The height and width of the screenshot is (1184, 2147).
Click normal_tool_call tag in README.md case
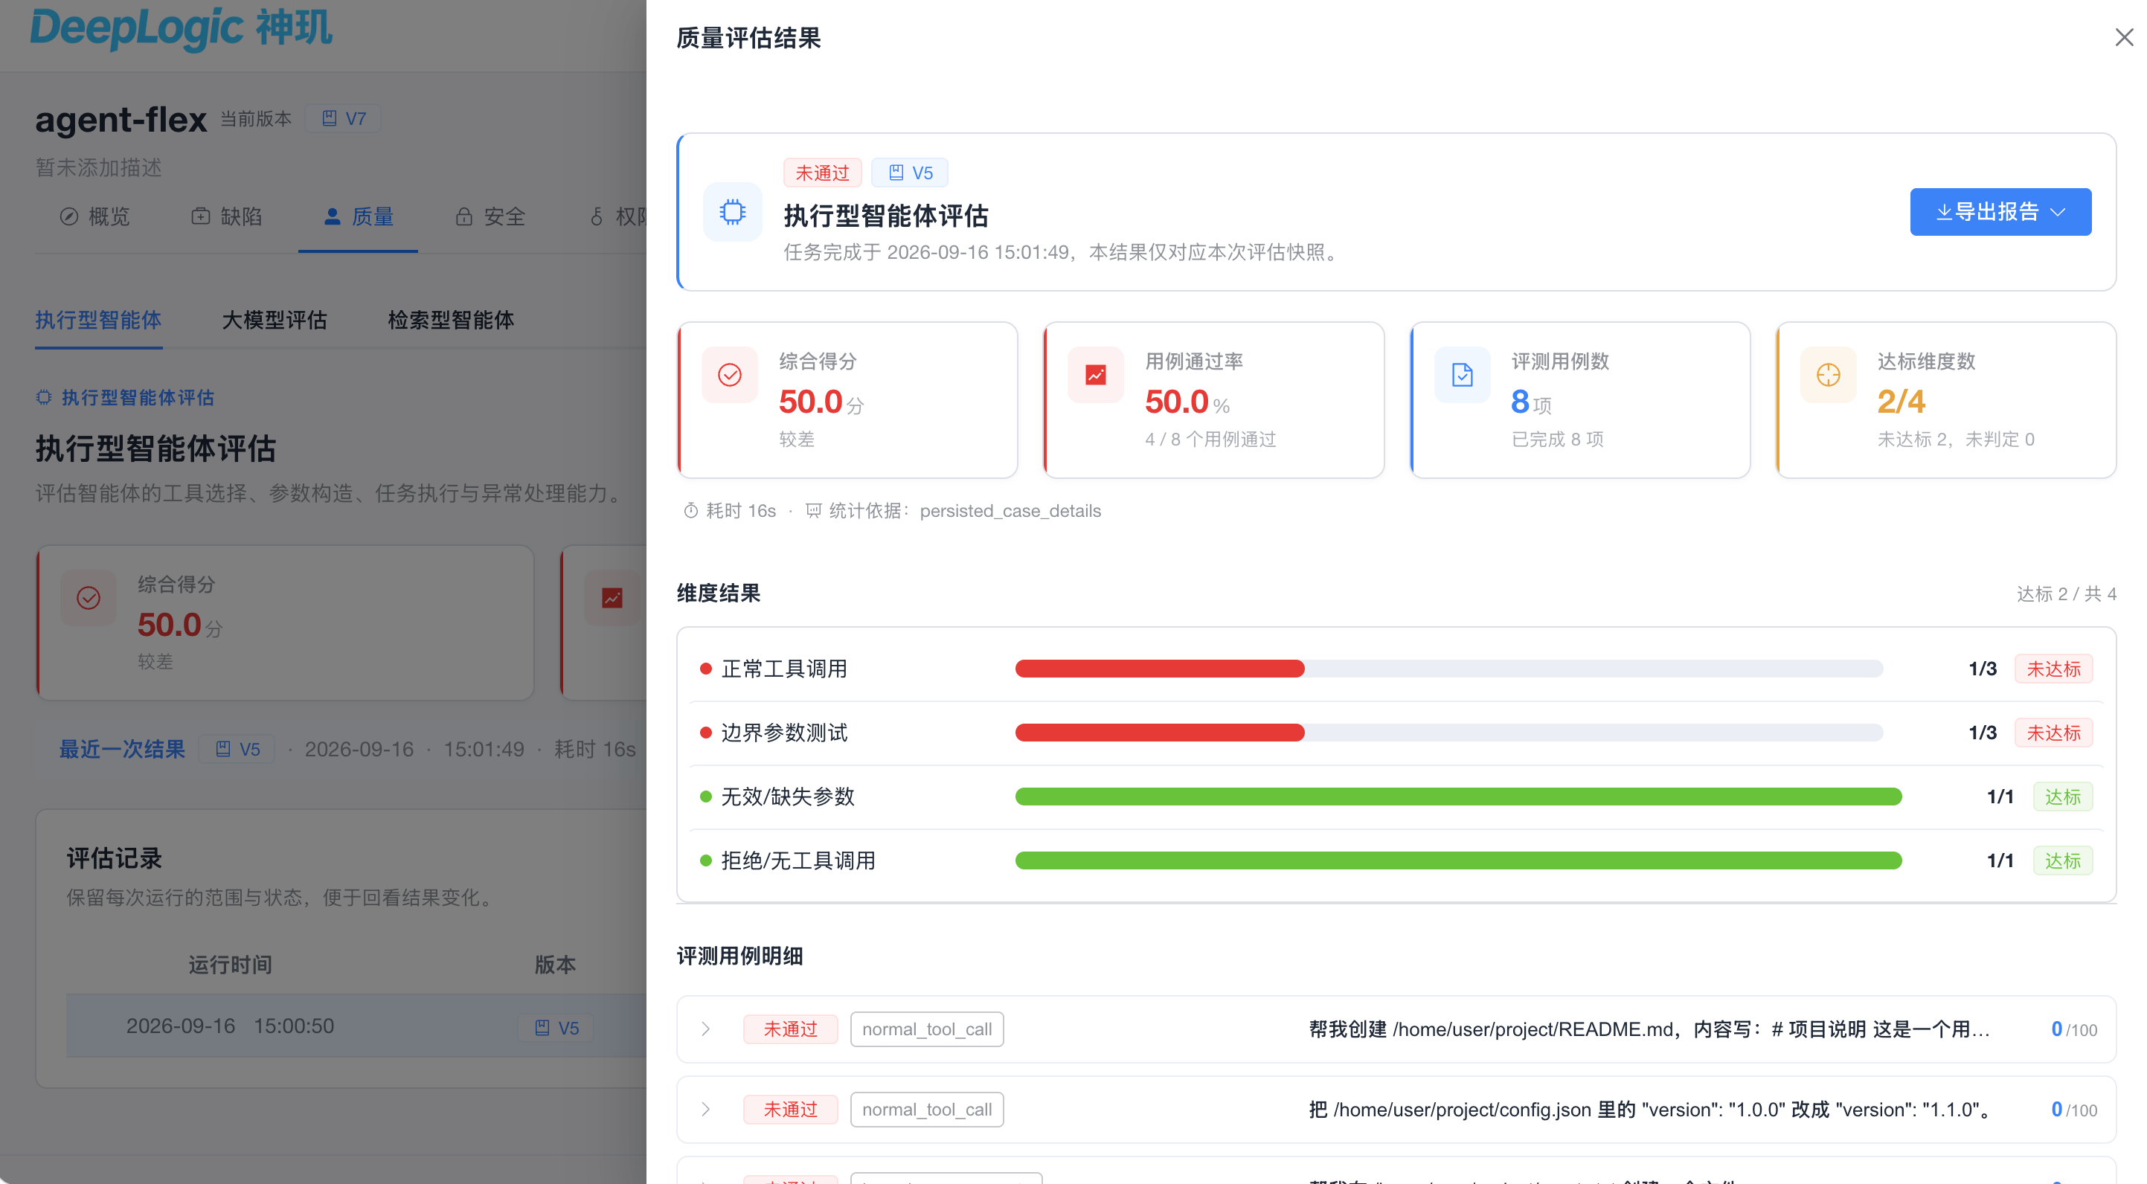[927, 1029]
